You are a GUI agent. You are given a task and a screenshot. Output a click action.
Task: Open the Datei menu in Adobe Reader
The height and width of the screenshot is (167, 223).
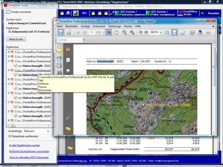pos(59,26)
